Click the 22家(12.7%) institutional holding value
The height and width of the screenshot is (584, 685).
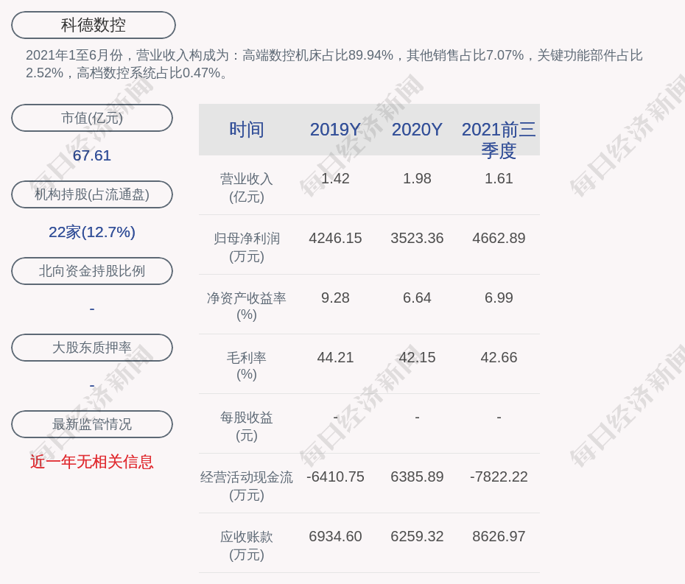point(92,232)
